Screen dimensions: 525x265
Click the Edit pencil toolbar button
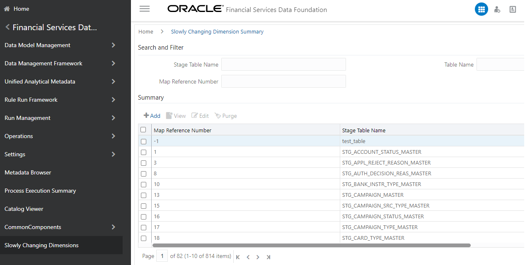click(200, 116)
